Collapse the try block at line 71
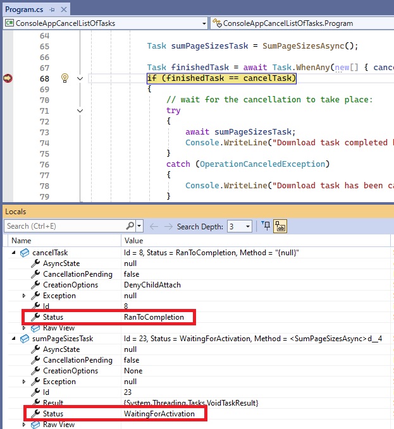The height and width of the screenshot is (429, 394). click(x=80, y=111)
